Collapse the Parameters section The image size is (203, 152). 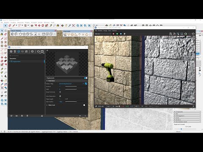pos(47,81)
